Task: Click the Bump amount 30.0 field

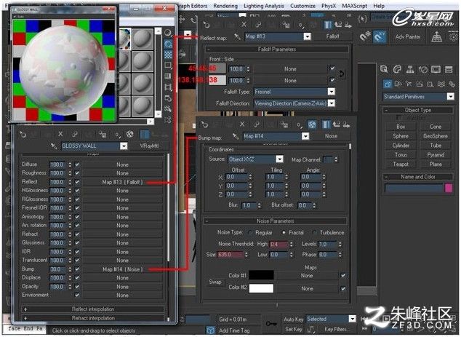Action: (57, 269)
